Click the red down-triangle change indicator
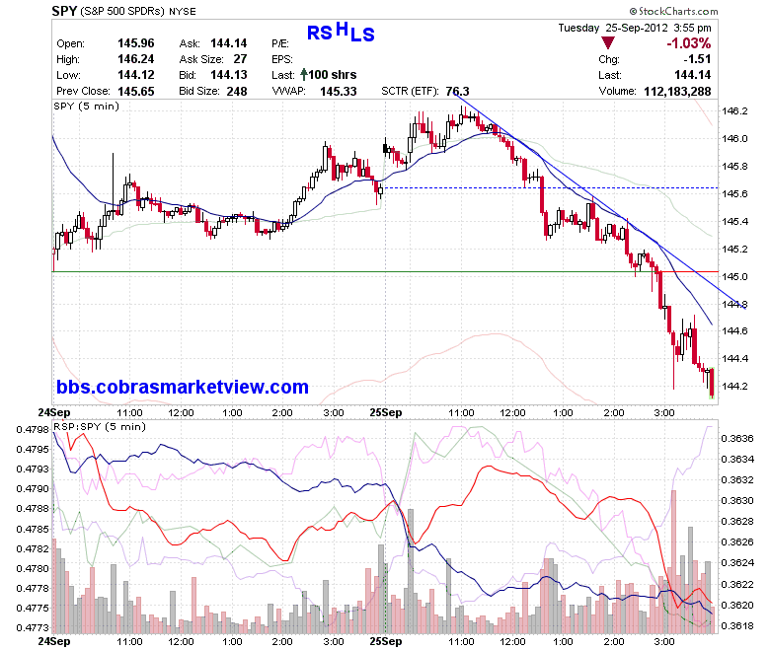Screen dimensions: 770x650 (x=608, y=43)
